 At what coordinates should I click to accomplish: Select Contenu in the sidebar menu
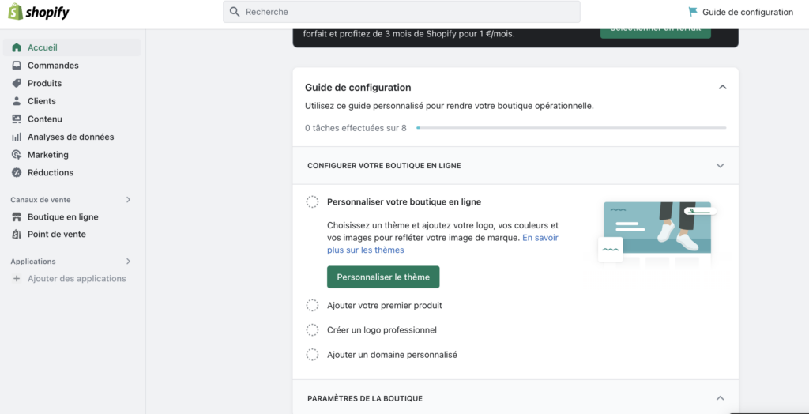click(x=44, y=119)
